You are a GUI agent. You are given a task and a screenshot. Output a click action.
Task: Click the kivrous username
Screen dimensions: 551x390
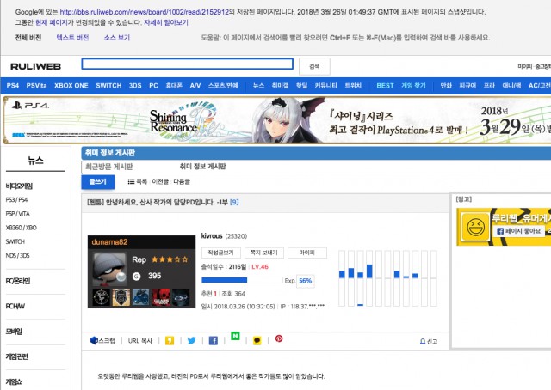212,235
